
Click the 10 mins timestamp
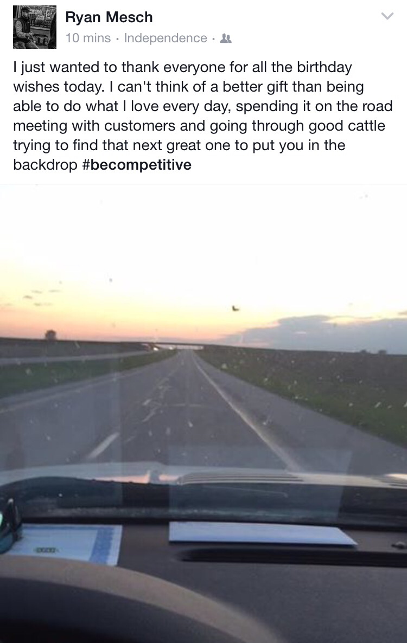88,38
